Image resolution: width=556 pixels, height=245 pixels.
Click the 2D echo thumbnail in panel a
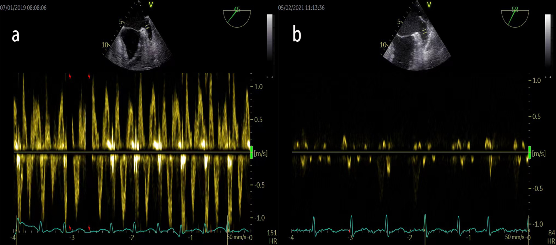pos(138,36)
